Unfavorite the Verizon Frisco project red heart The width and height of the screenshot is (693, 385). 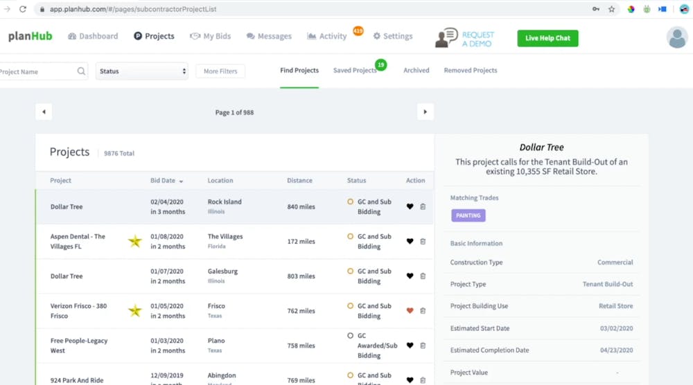(x=410, y=310)
